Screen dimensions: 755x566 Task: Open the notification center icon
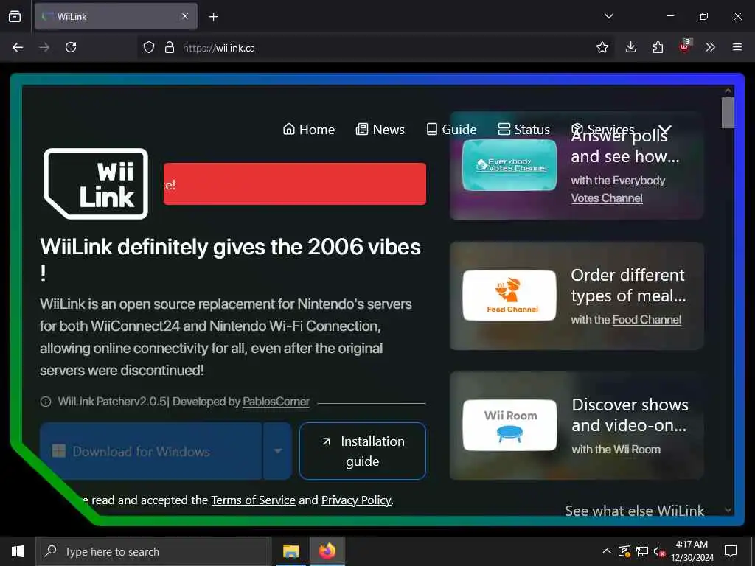[x=731, y=551]
